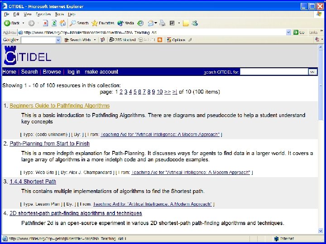Image resolution: width=326 pixels, height=244 pixels.
Task: Open Google toolbar Options
Action: (x=176, y=40)
